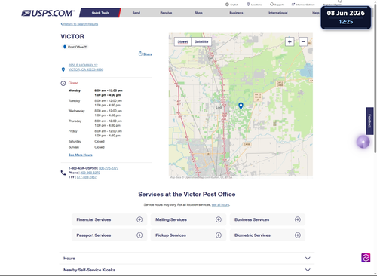The width and height of the screenshot is (377, 276).
Task: Open the Business menu
Action: 236,13
